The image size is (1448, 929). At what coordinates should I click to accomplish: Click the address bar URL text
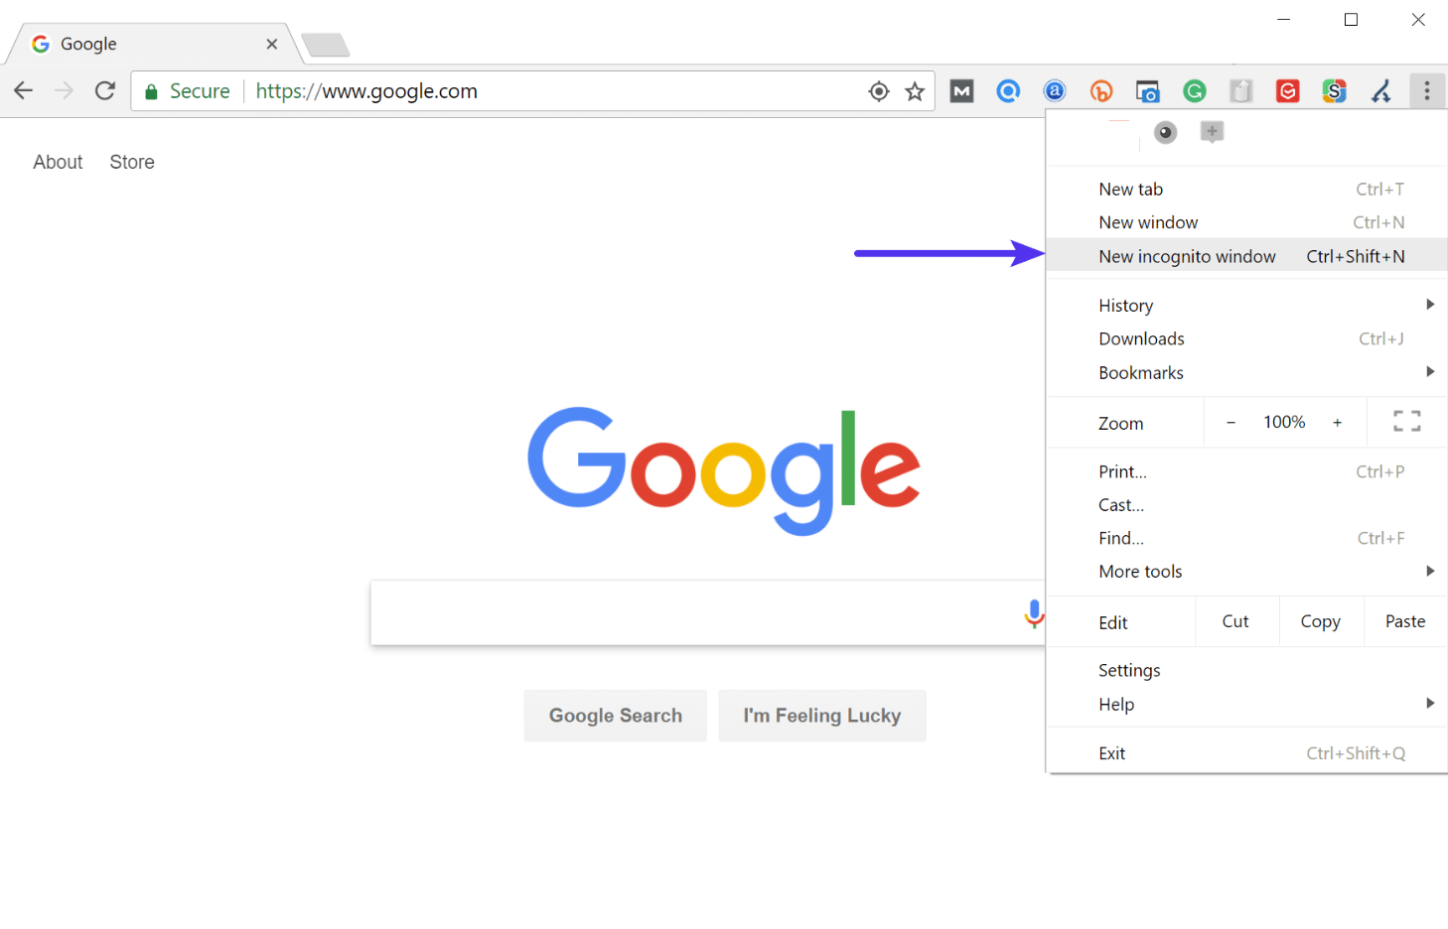pos(366,91)
